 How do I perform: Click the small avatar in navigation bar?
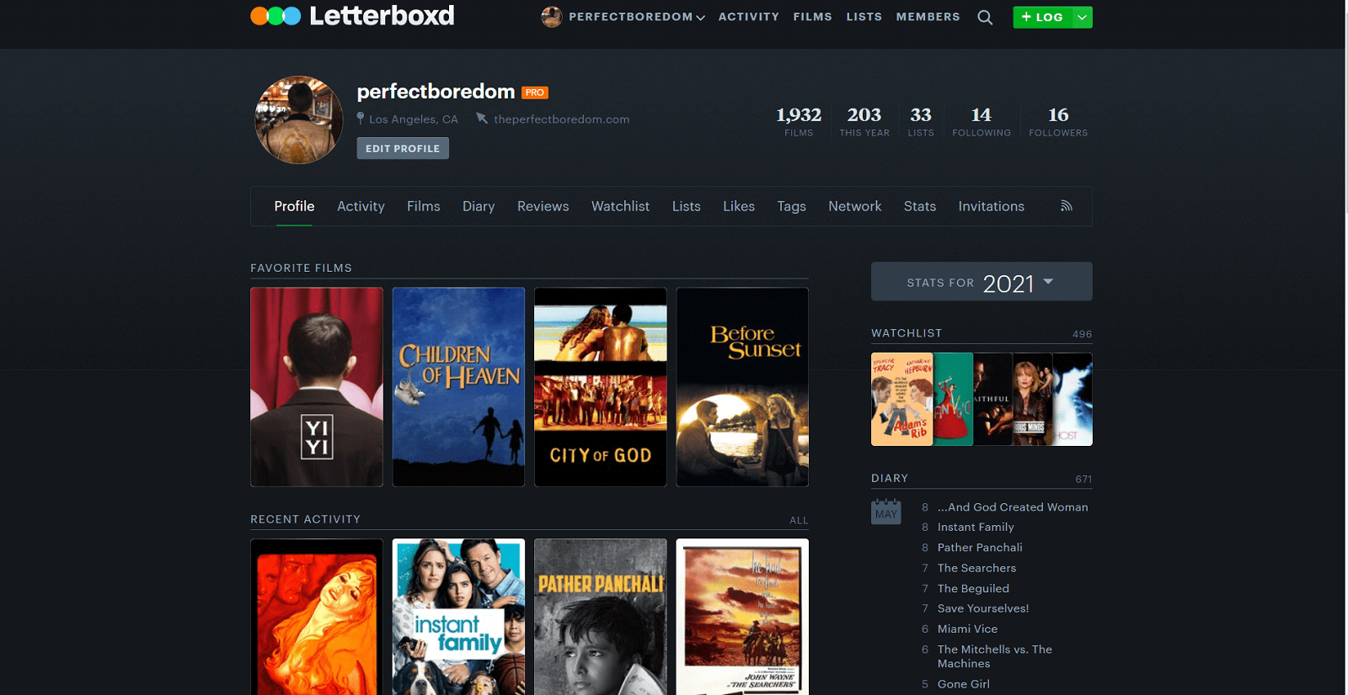[x=552, y=17]
